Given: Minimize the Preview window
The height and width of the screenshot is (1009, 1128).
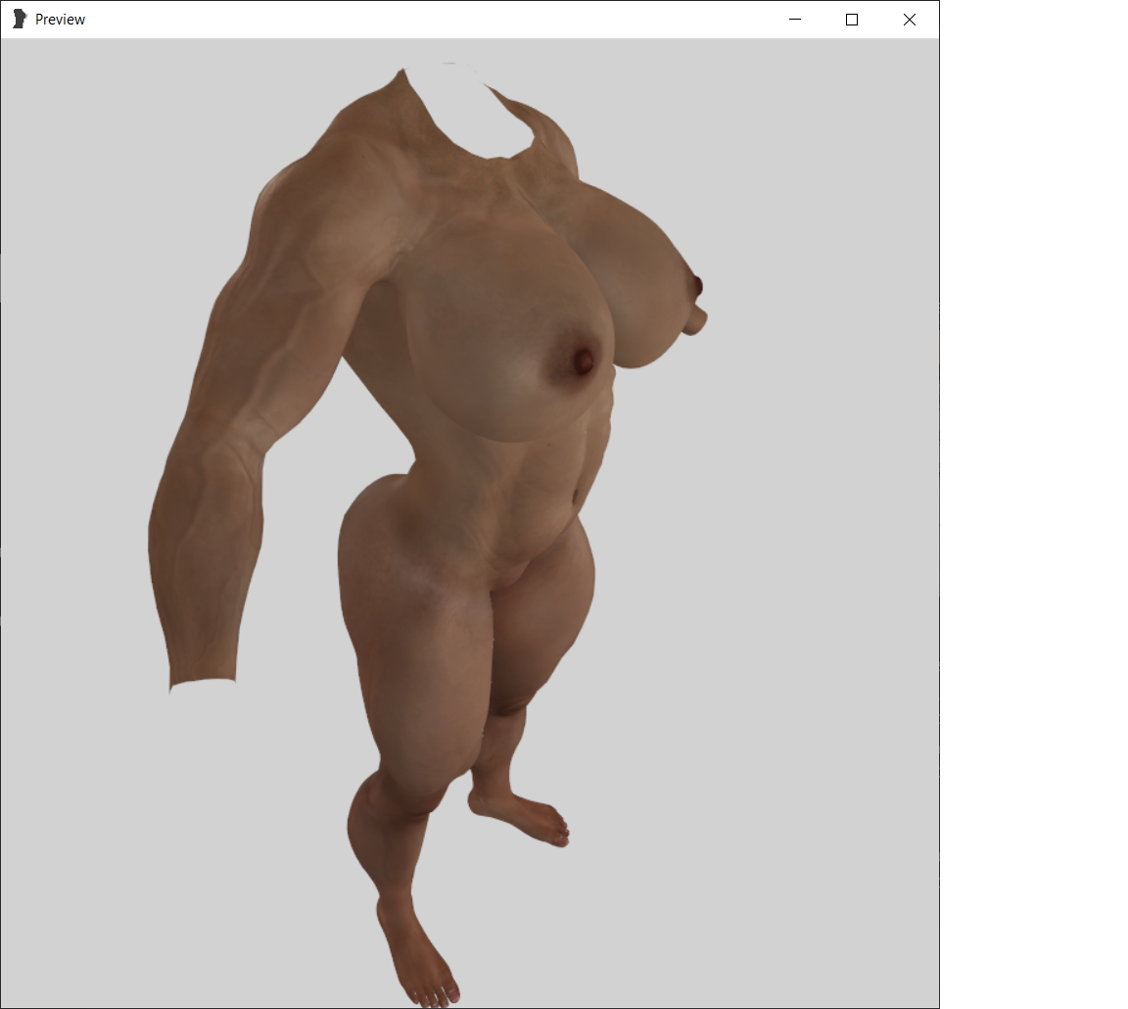Looking at the screenshot, I should coord(795,20).
